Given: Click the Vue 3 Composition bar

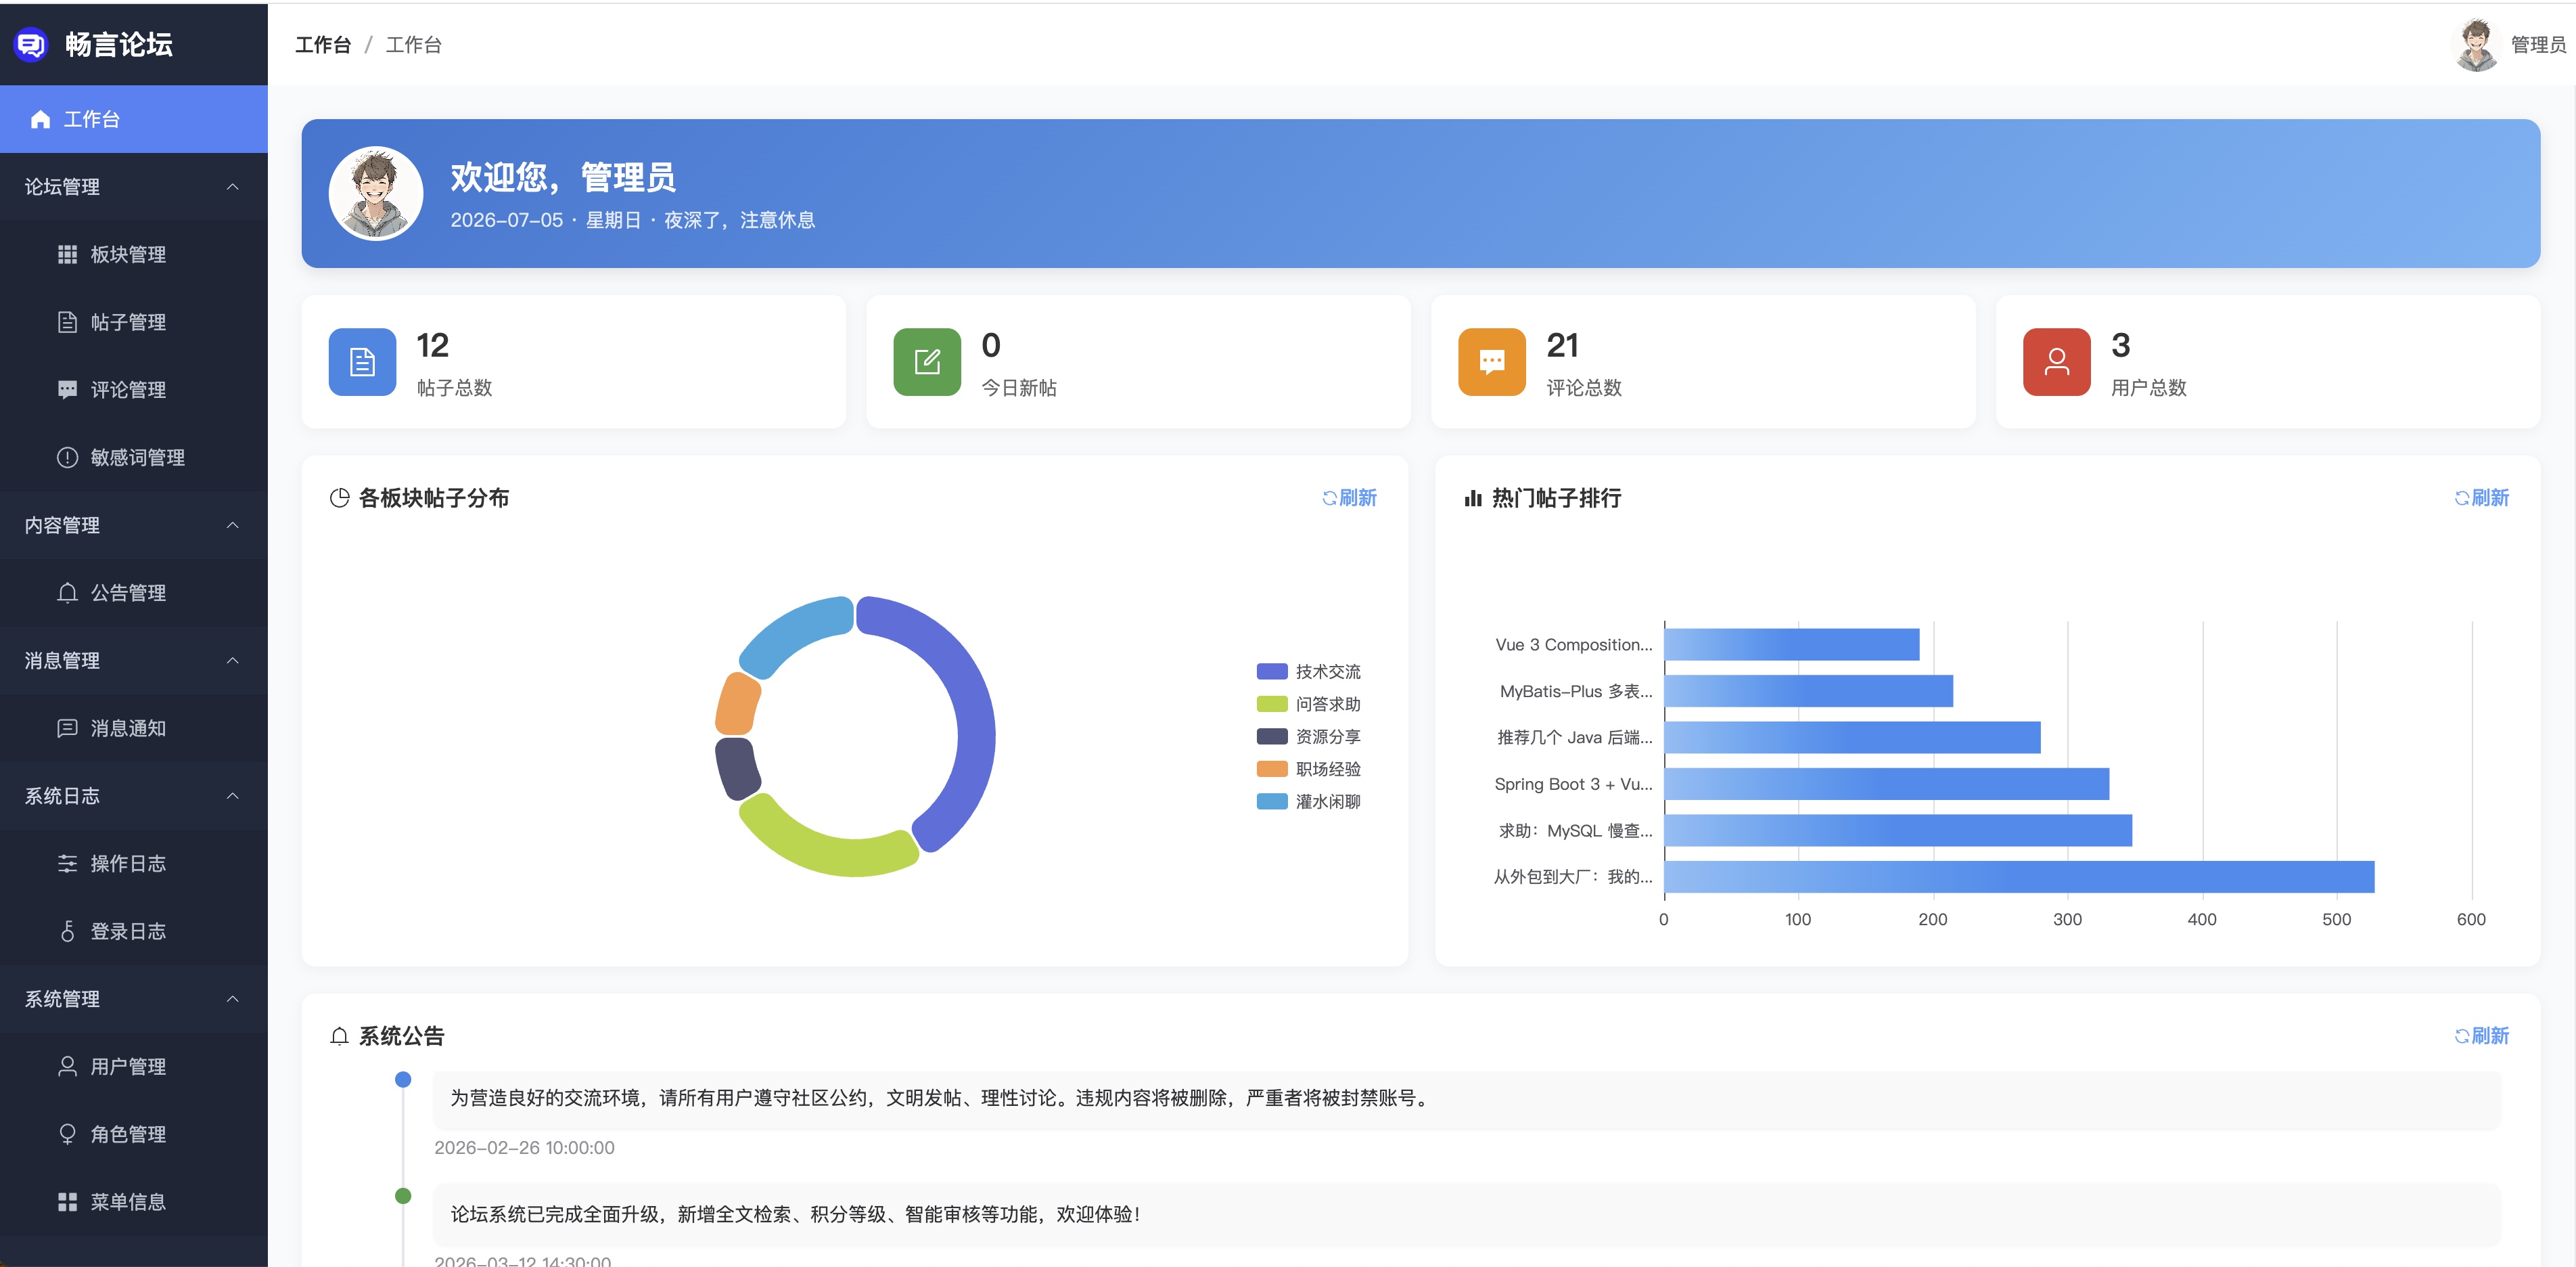Looking at the screenshot, I should tap(1792, 644).
